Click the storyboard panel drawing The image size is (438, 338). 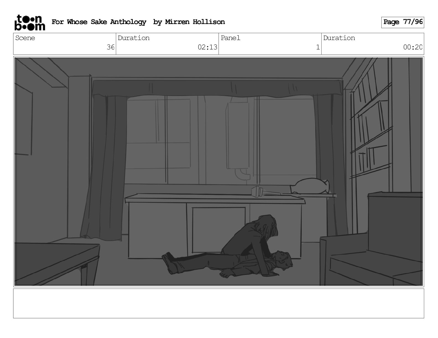click(x=218, y=171)
